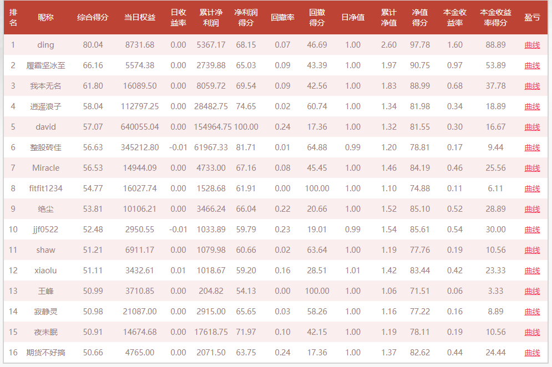This screenshot has height=367, width=552.
Task: Select the nickname 绝尘
Action: [45, 209]
